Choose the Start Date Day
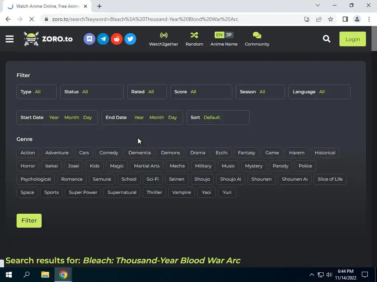The height and width of the screenshot is (282, 377). pos(88,117)
